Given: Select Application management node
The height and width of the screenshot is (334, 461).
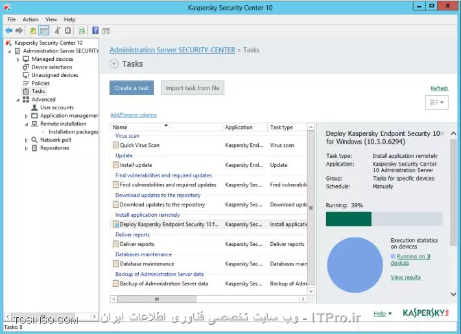Looking at the screenshot, I should tap(69, 116).
